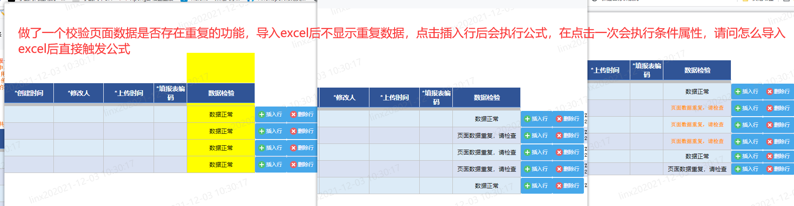794x206 pixels.
Task: Click 删除行 in first row of middle table
Action: coord(568,119)
